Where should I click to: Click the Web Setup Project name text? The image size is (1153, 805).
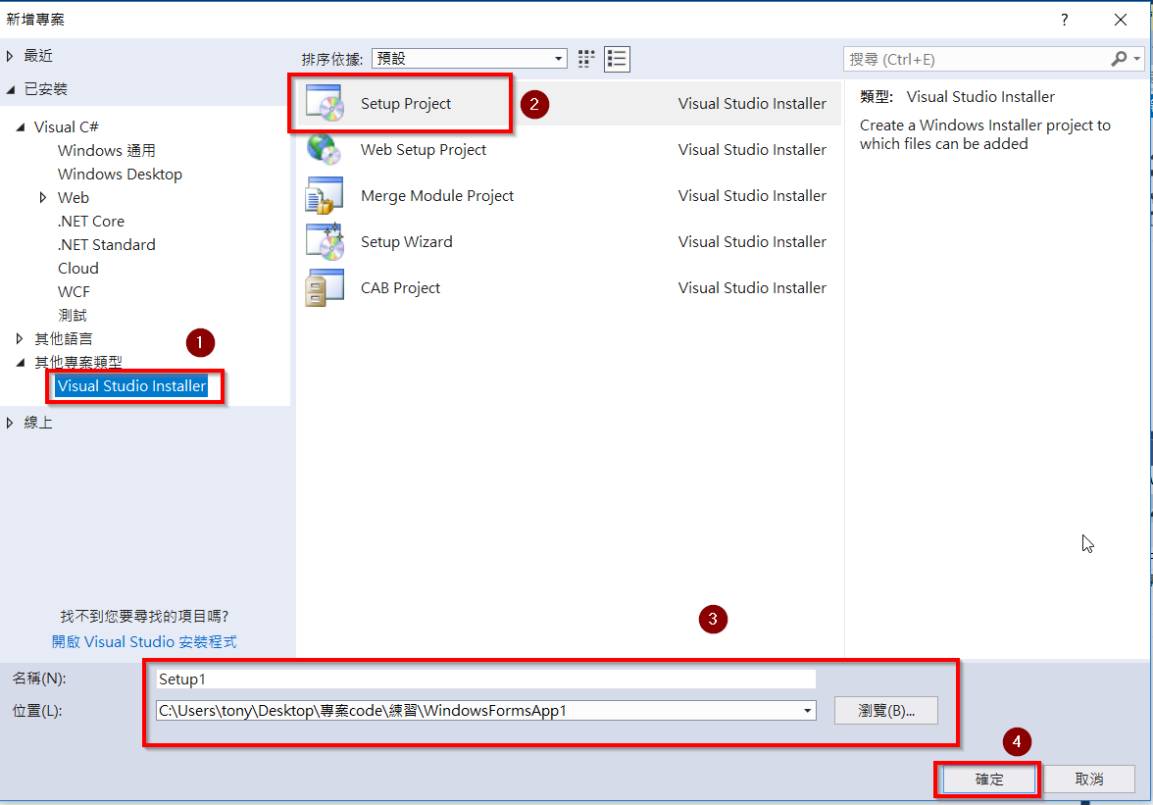[424, 149]
